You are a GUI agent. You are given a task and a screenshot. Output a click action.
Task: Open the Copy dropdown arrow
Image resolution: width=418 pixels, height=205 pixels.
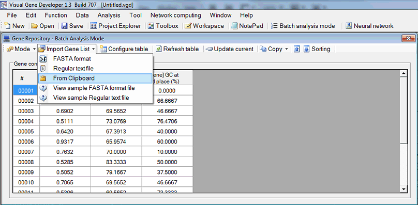pyautogui.click(x=286, y=49)
